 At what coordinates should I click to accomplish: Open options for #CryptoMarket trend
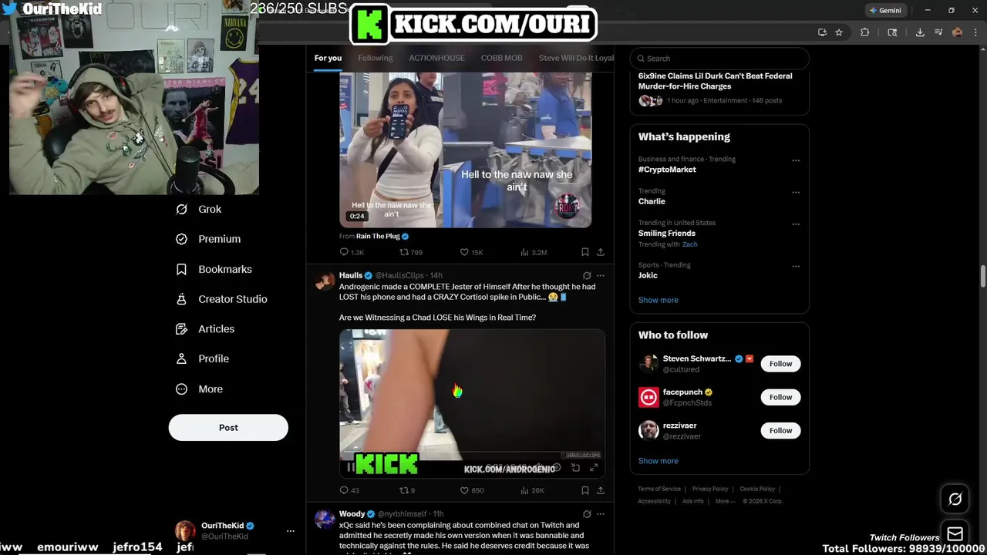point(796,160)
